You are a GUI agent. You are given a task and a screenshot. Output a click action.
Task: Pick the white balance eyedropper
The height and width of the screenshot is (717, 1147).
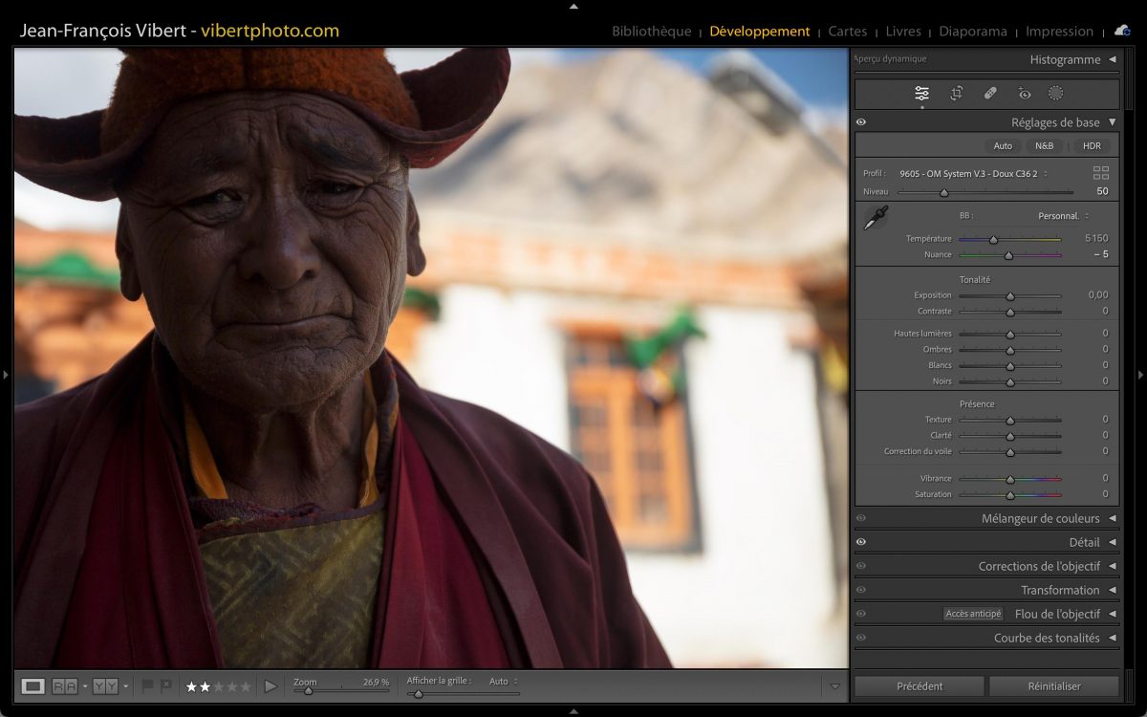(875, 218)
